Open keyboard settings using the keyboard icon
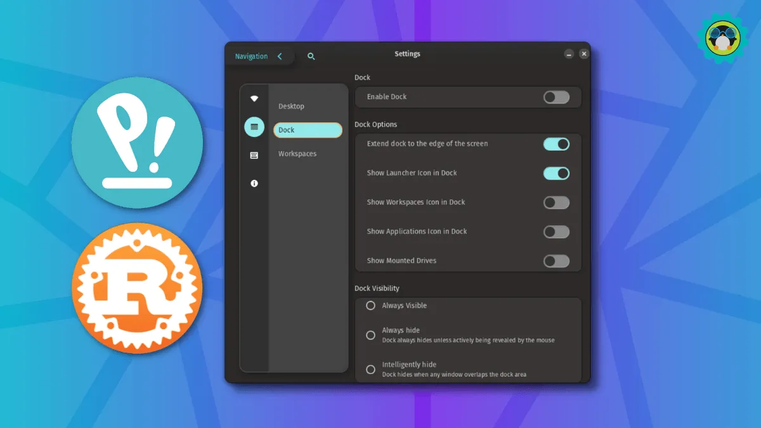 click(254, 155)
